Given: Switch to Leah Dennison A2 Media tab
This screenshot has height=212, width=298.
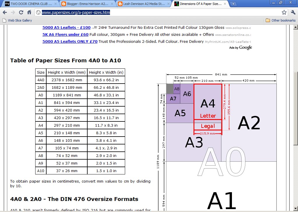Looking at the screenshot, I should click(143, 3).
